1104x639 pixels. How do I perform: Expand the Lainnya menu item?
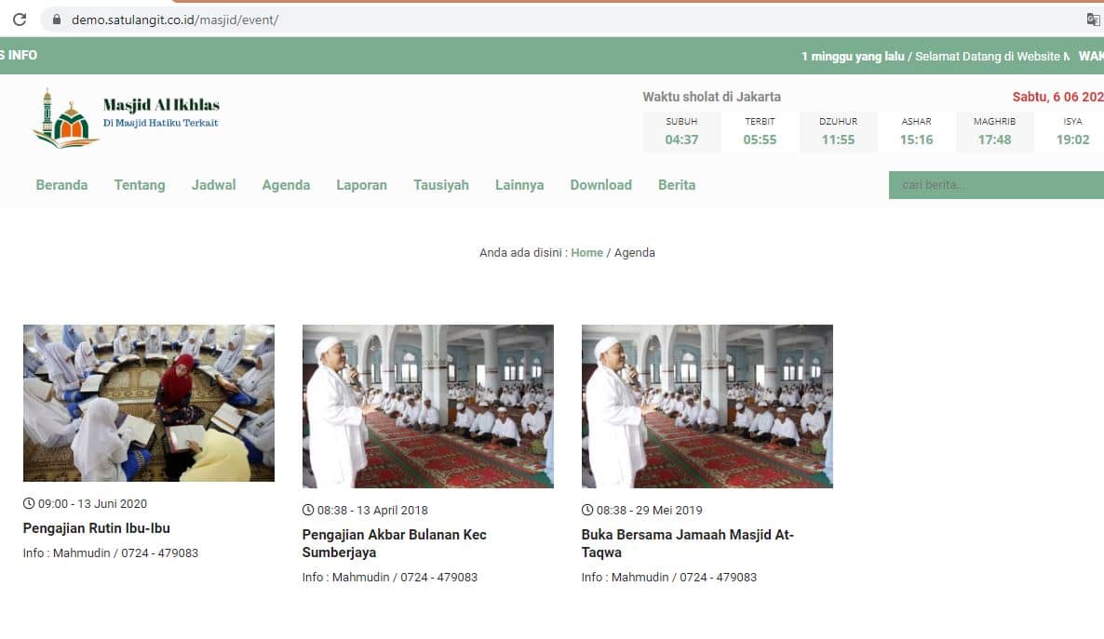point(518,185)
